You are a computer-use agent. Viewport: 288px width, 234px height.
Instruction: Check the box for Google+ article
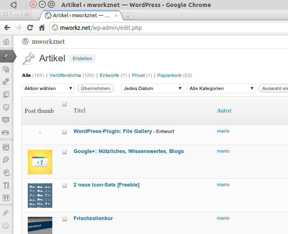[64, 152]
